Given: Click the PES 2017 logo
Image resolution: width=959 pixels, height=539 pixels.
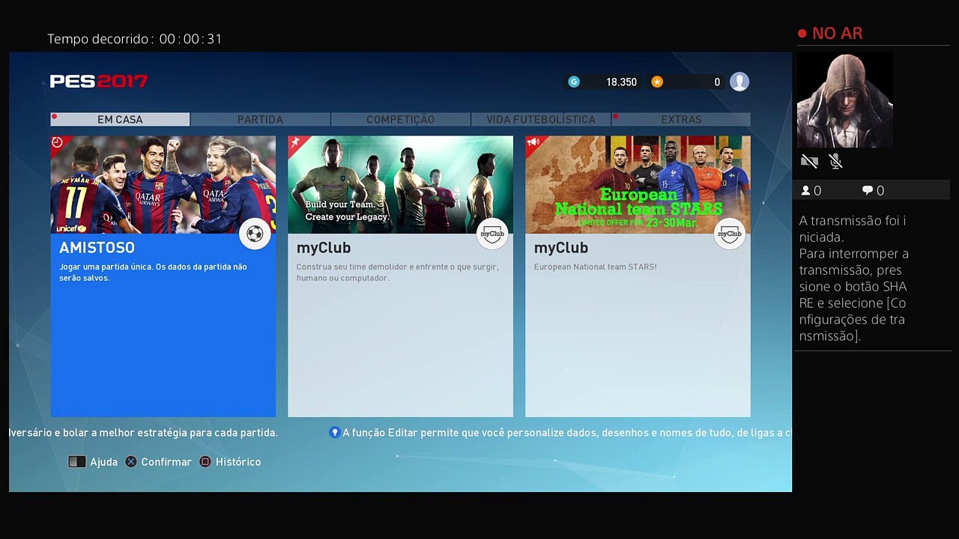Looking at the screenshot, I should (99, 82).
